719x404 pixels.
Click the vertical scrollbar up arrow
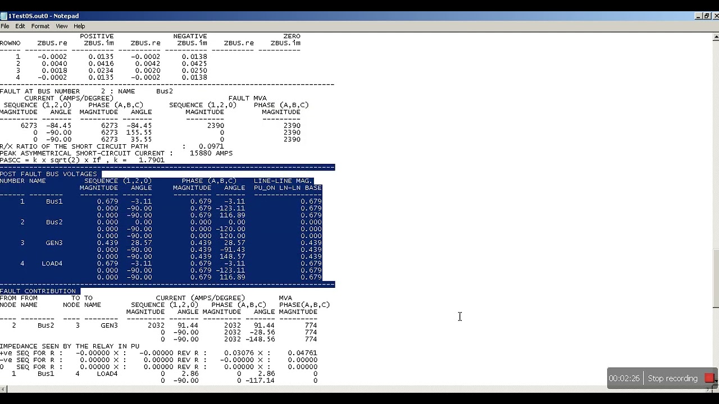[x=716, y=37]
